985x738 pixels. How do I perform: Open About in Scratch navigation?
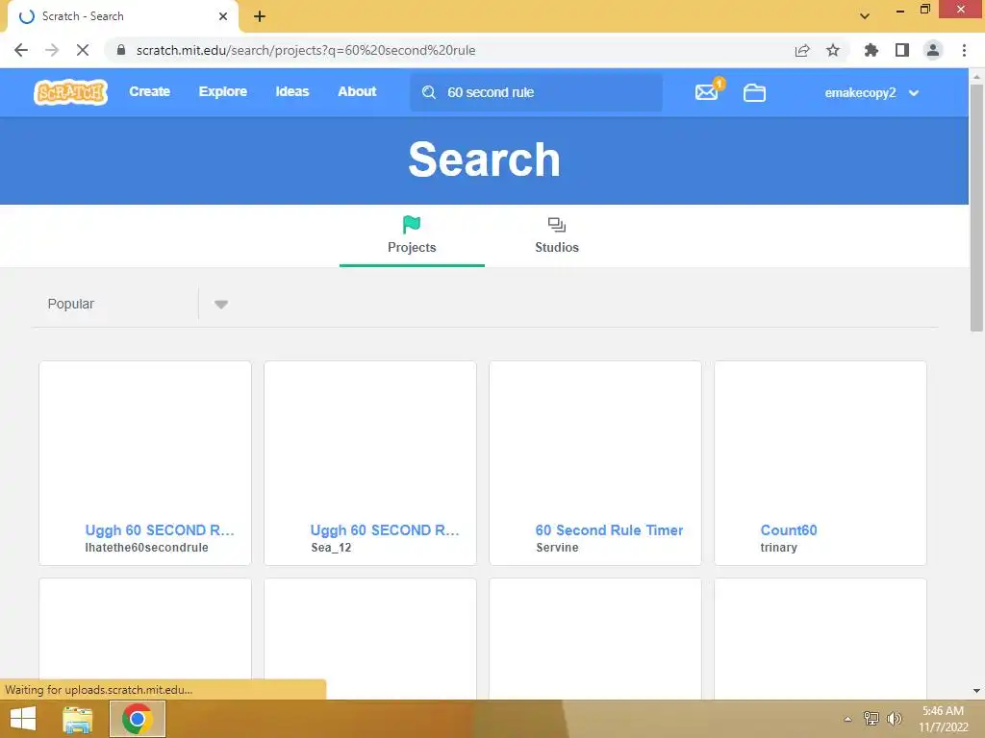pyautogui.click(x=357, y=91)
